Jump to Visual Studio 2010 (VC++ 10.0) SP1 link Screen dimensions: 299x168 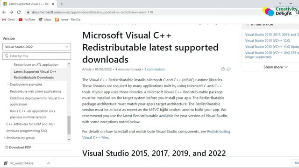[272, 55]
